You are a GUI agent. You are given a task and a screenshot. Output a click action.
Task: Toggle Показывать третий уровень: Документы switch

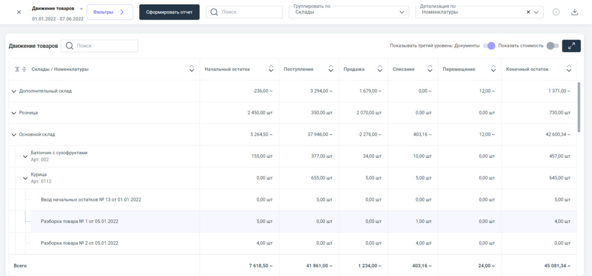click(x=489, y=46)
